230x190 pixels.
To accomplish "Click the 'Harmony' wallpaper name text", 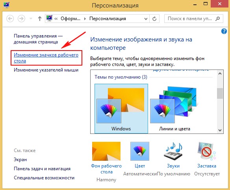I will [106, 180].
